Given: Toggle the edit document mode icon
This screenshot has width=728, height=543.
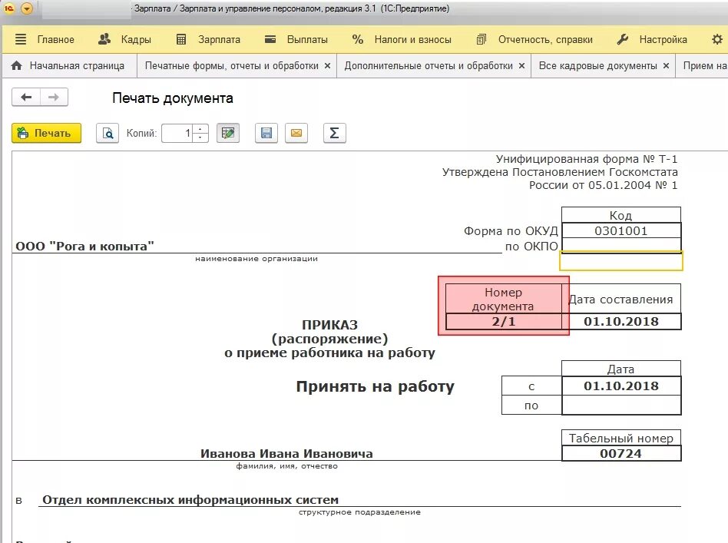Looking at the screenshot, I should (x=228, y=133).
